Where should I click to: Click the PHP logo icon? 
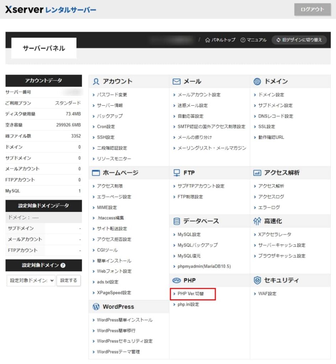[176, 280]
